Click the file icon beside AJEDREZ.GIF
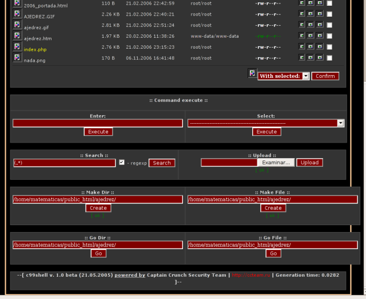This screenshot has height=299, width=366. pos(17,14)
